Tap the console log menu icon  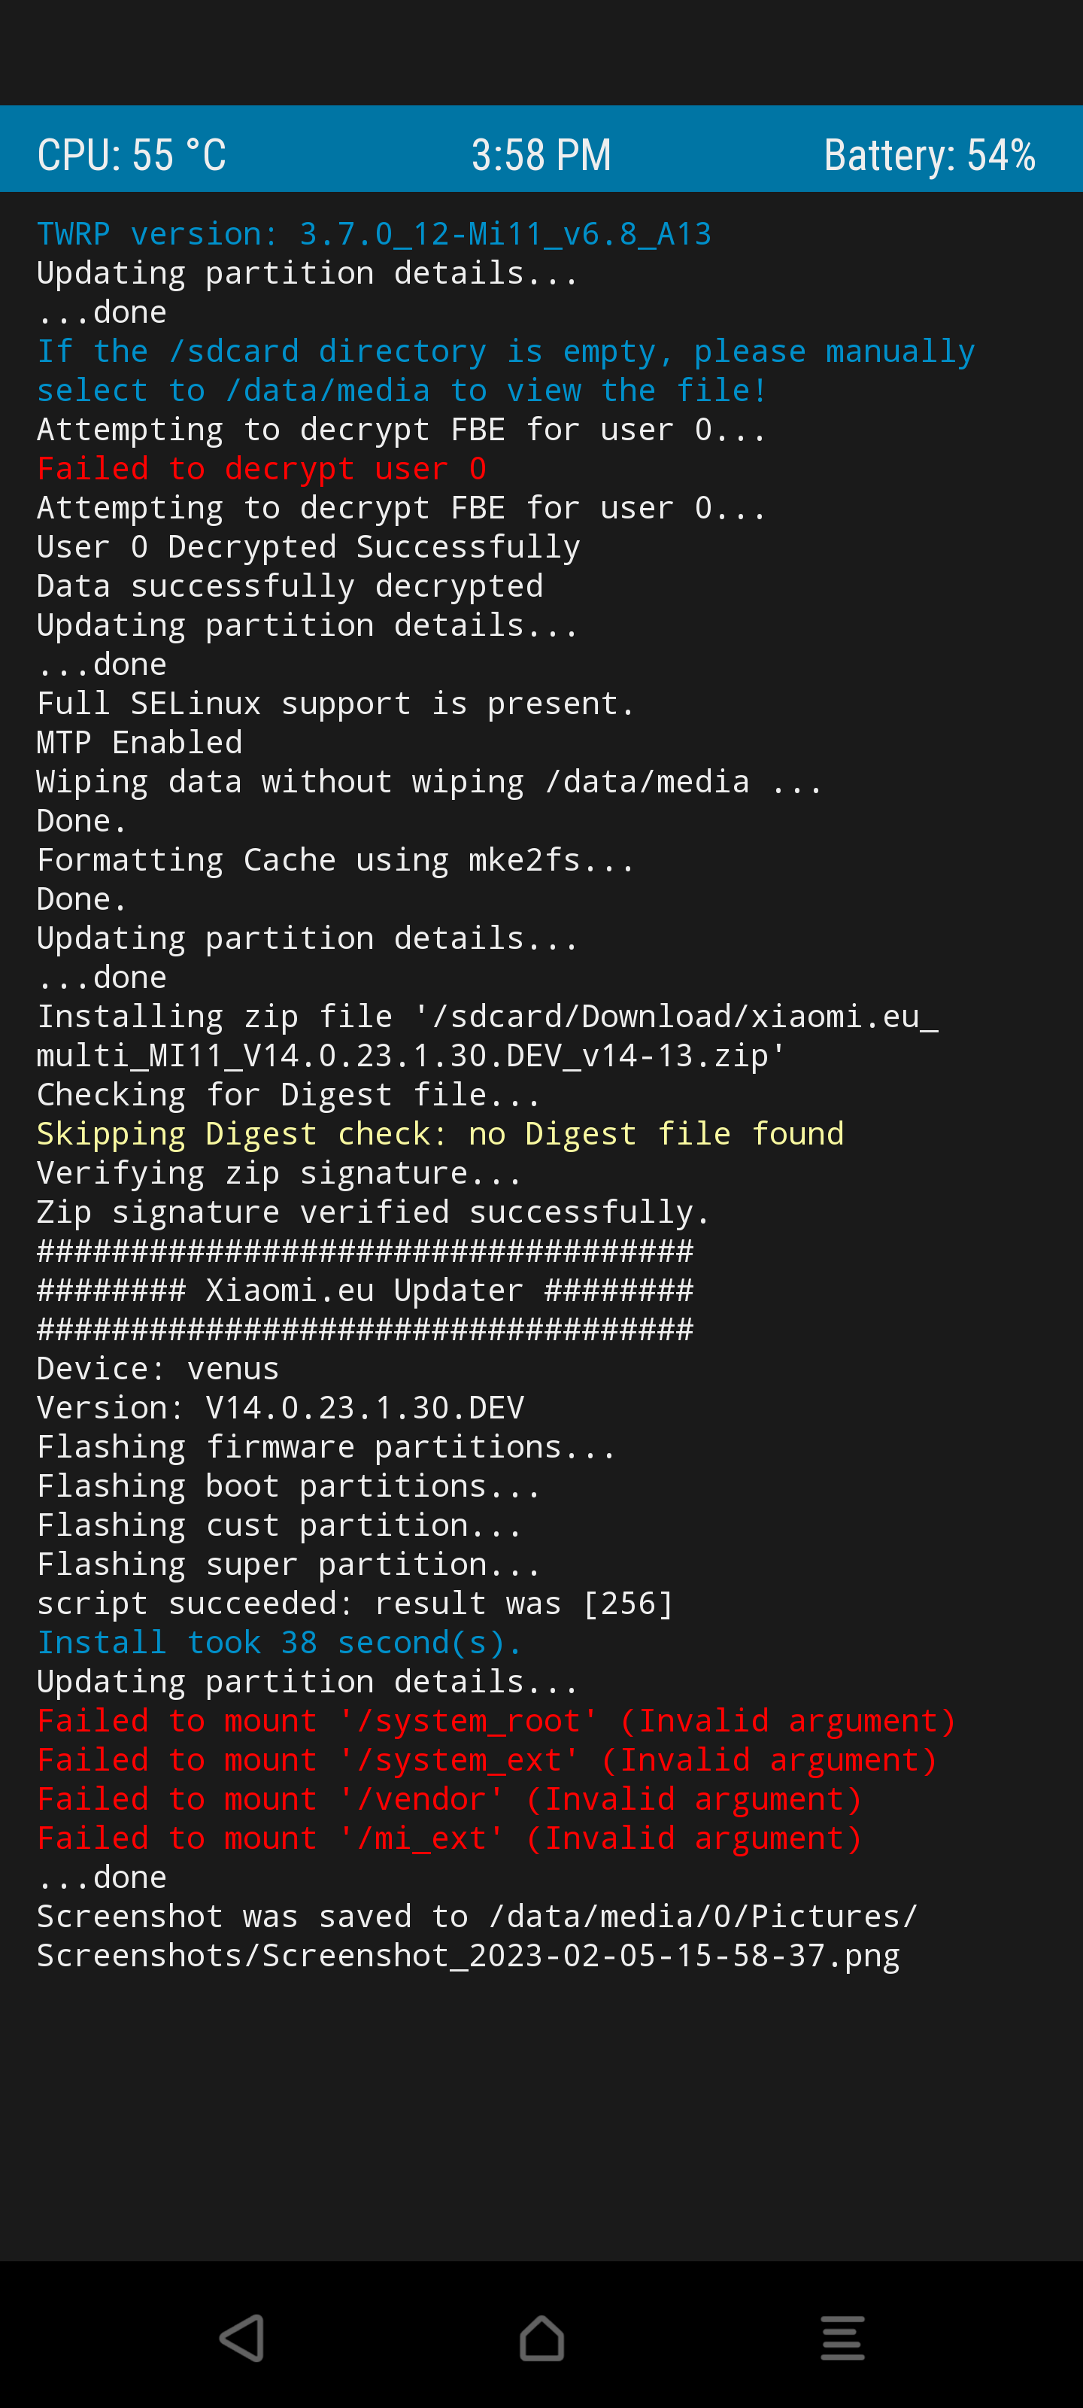pyautogui.click(x=842, y=2339)
